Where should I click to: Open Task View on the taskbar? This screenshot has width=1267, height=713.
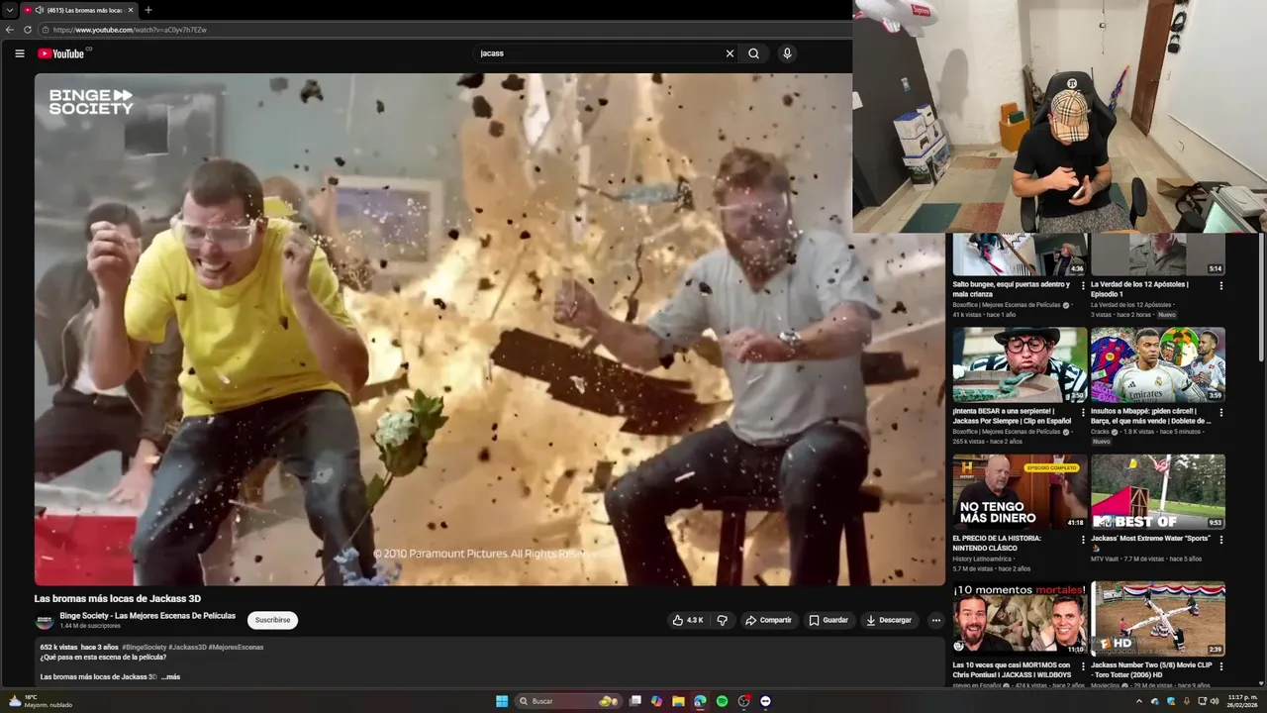click(635, 701)
